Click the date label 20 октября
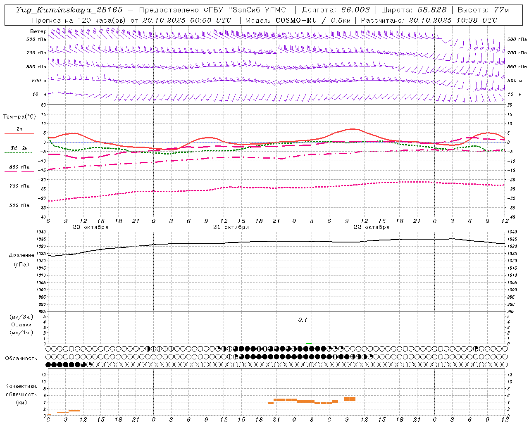529x423 pixels. (91, 227)
